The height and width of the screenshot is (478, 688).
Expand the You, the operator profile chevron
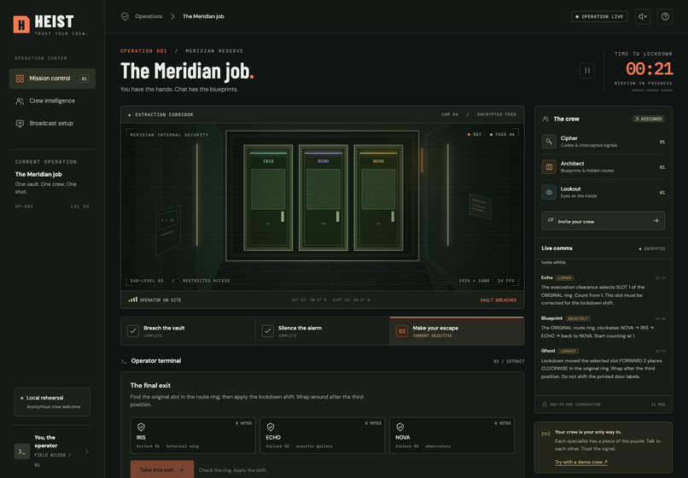[86, 452]
